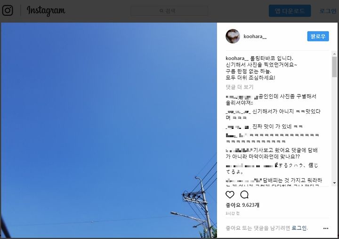Open the Instagram wordmark home link
This screenshot has height=239, width=339.
coord(46,11)
